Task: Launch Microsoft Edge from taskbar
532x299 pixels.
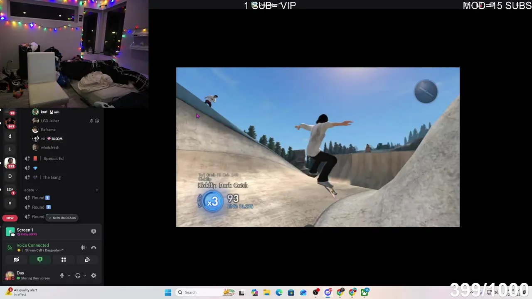Action: coord(279,292)
